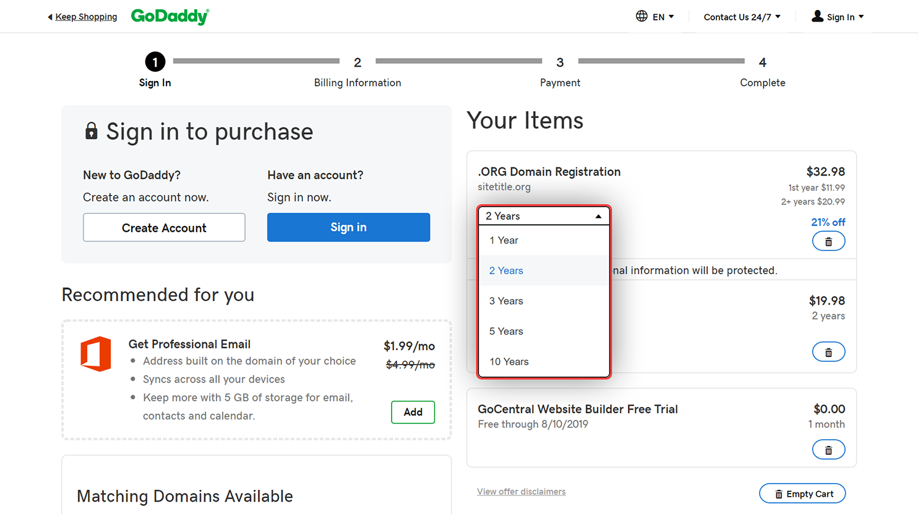Image resolution: width=918 pixels, height=514 pixels.
Task: Delete the GoCentral Website Builder trial
Action: [x=828, y=450]
